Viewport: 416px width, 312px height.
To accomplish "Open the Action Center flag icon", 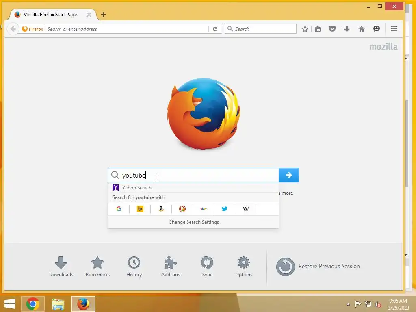I will [x=358, y=304].
